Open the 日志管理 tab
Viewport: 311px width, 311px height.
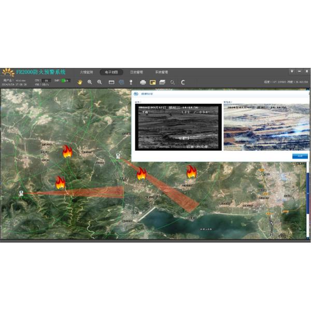click(136, 72)
